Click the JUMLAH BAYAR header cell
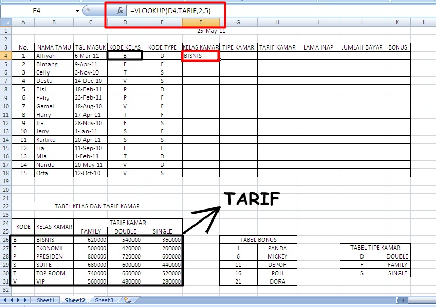 click(x=362, y=47)
